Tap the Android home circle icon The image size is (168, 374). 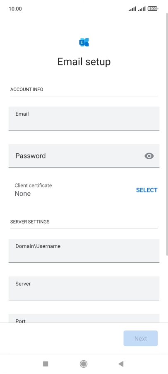coord(84,364)
